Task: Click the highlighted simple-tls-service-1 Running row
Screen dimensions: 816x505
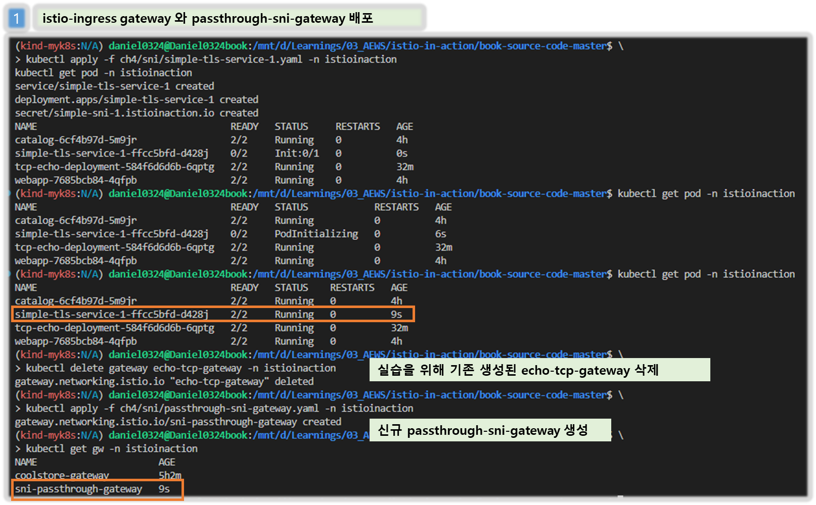Action: click(x=212, y=314)
